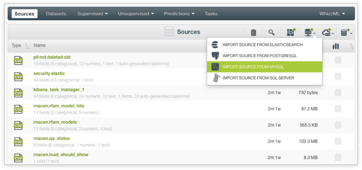Open rnacen.rfam_model_hits source
This screenshot has width=362, height=170.
click(x=59, y=106)
